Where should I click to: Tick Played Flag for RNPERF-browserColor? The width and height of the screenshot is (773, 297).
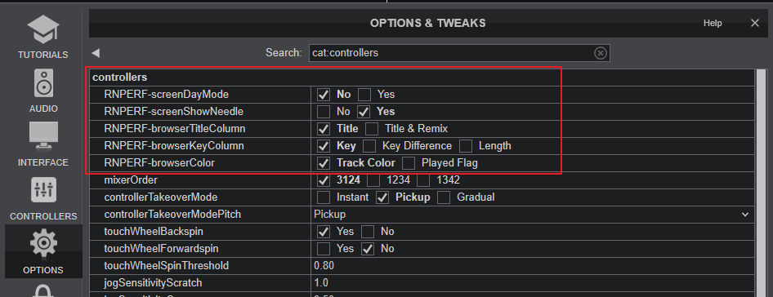click(409, 163)
